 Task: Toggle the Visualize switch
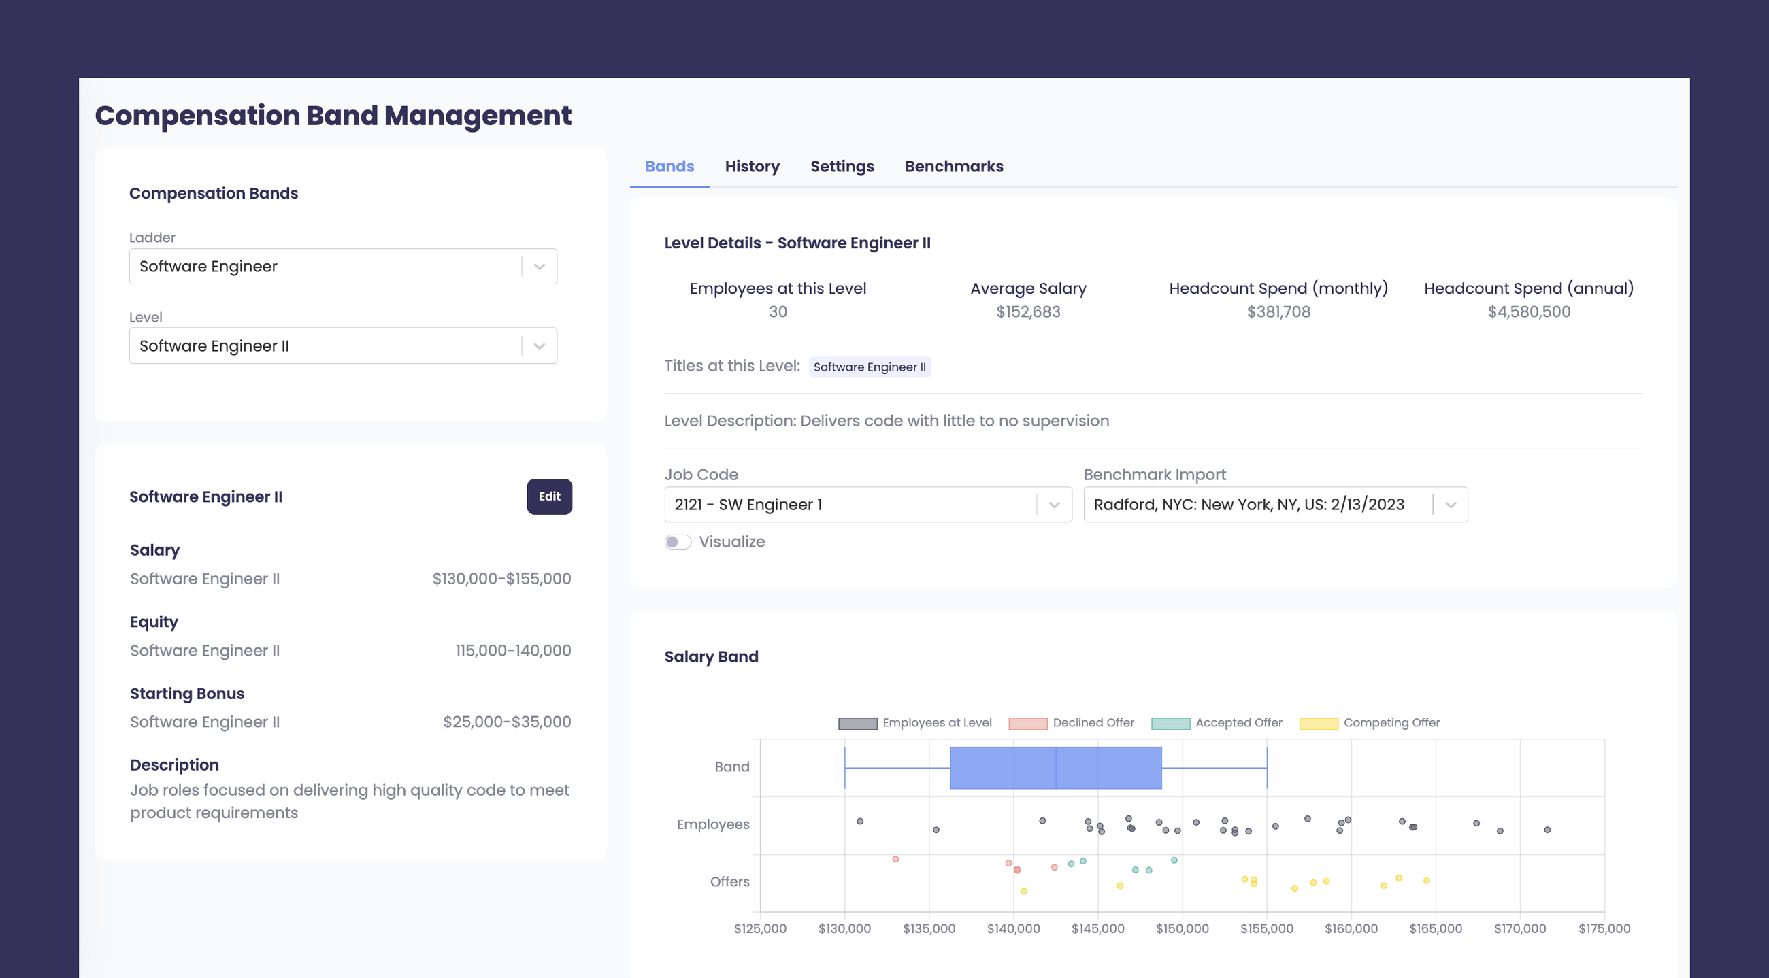pos(678,542)
